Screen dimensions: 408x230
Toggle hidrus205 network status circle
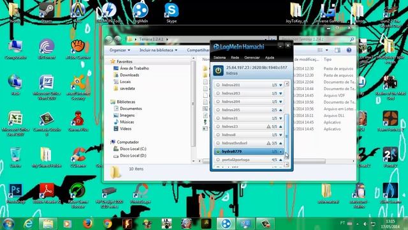click(218, 110)
